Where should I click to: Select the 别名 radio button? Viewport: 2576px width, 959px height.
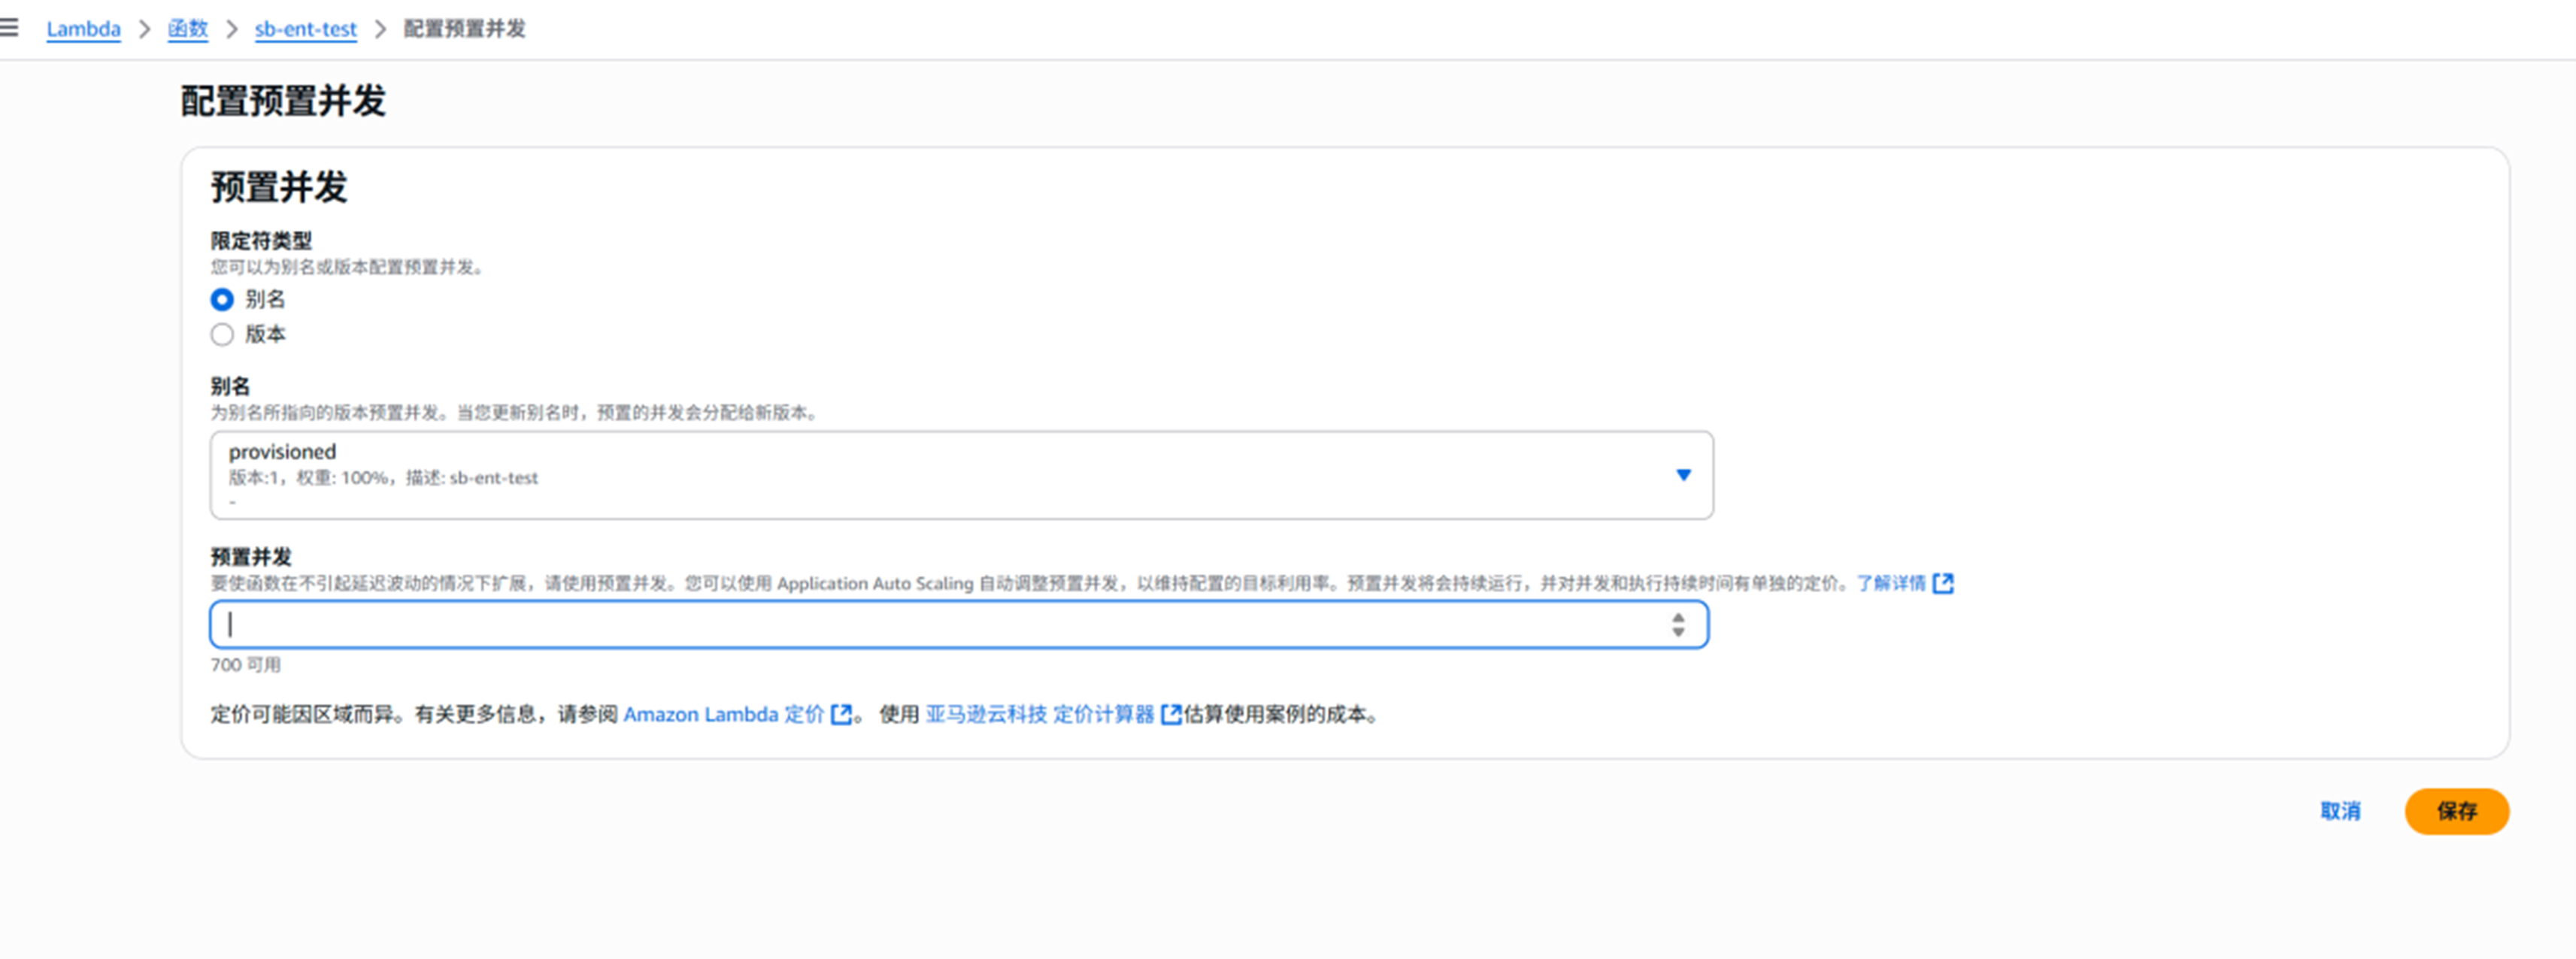(x=222, y=300)
